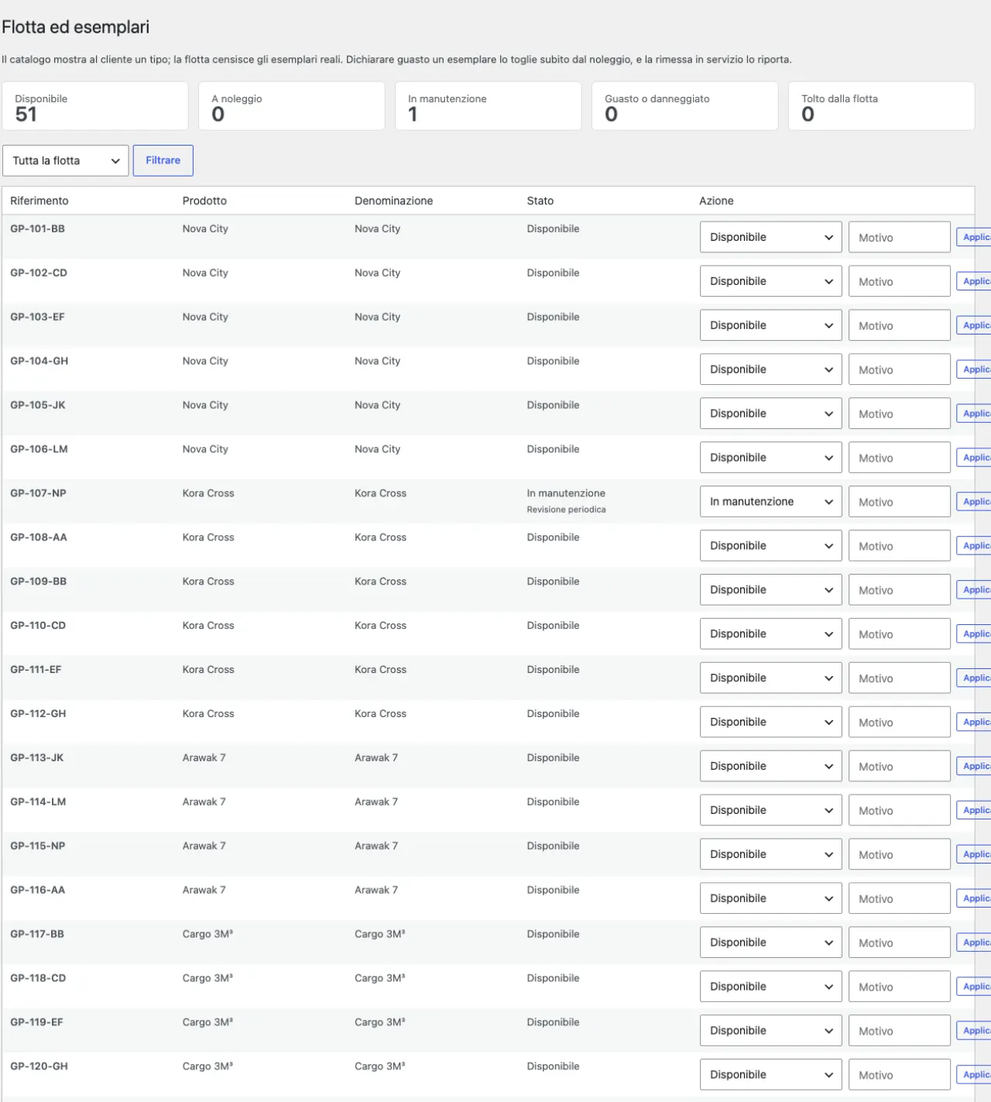Click Flotta ed esemplari page heading
This screenshot has width=991, height=1102.
[75, 27]
